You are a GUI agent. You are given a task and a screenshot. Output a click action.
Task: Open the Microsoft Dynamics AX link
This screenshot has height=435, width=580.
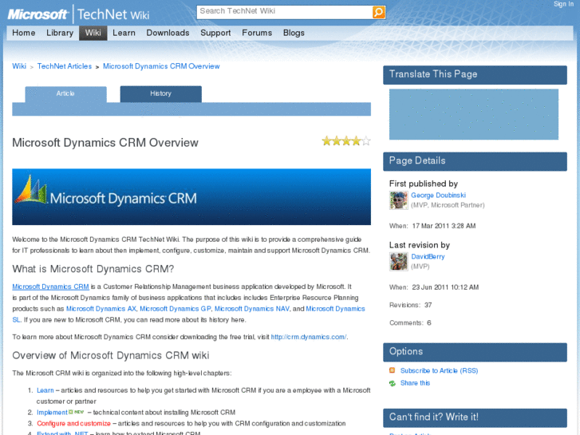101,309
